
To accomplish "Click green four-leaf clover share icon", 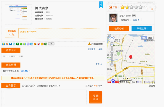I will (21, 44).
